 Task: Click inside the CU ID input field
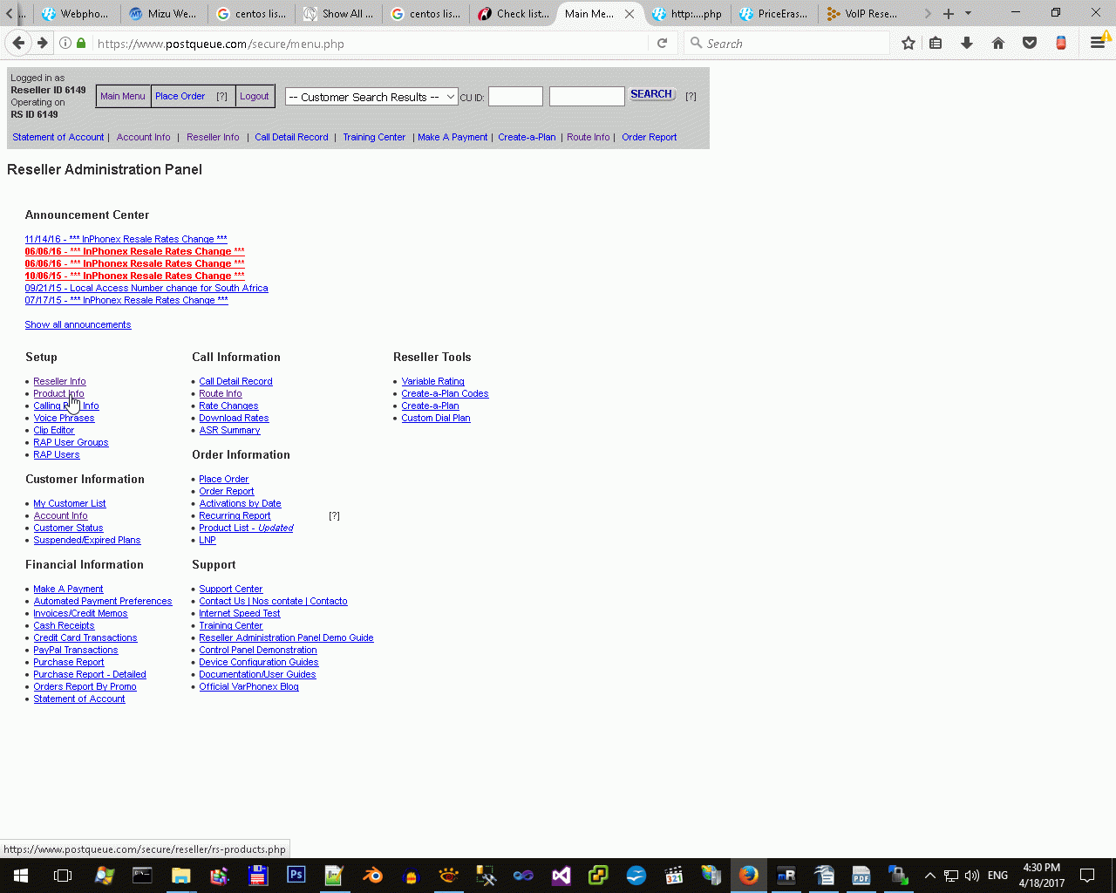[515, 96]
